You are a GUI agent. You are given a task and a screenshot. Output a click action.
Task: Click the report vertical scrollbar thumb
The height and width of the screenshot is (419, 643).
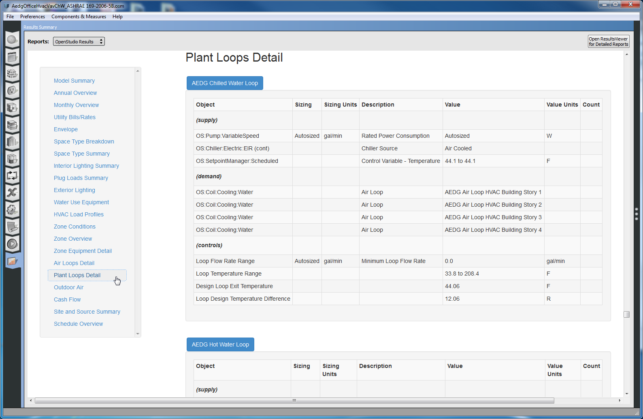[x=627, y=314]
